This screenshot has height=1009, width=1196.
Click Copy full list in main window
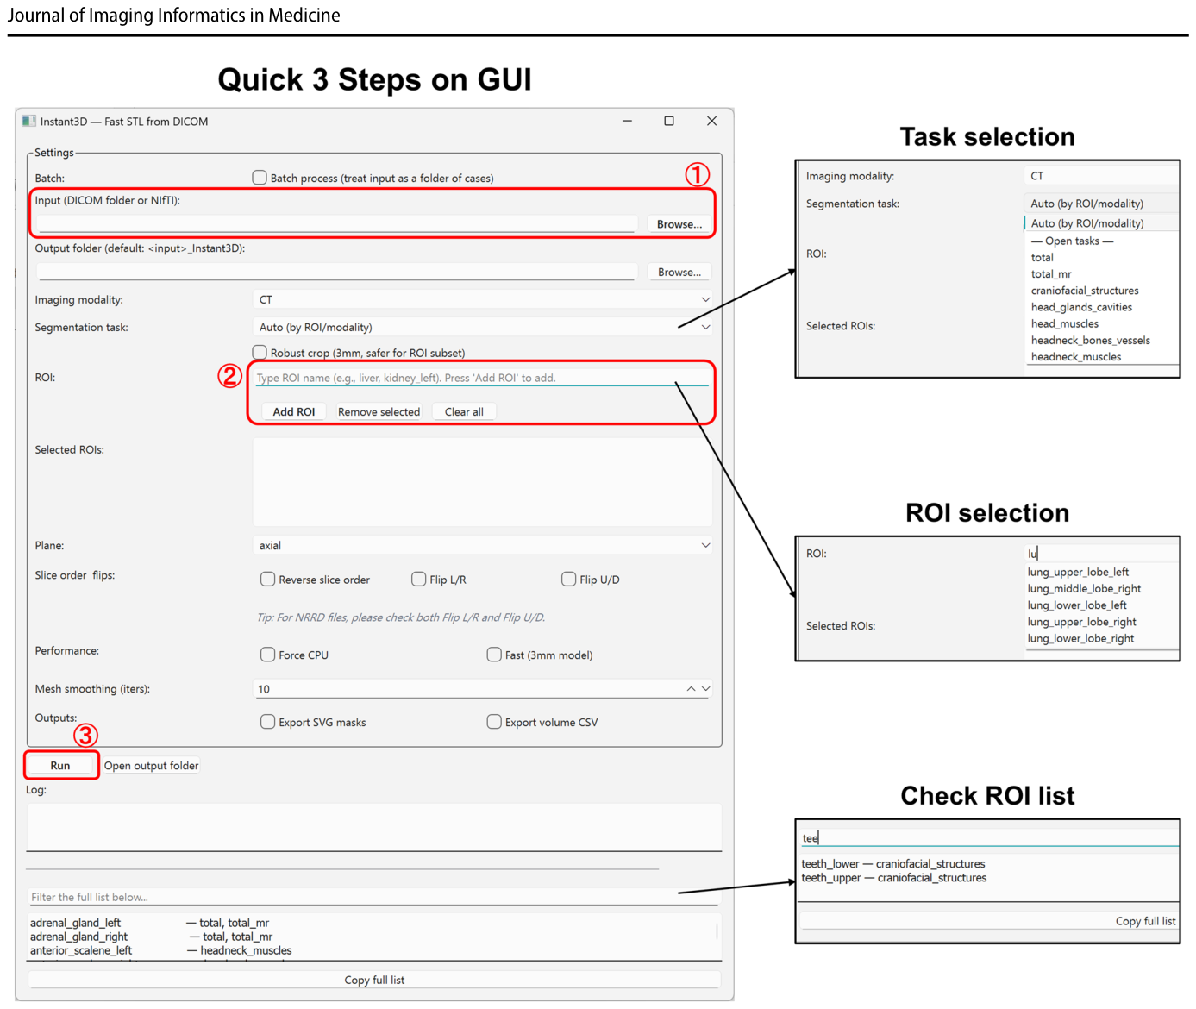pos(374,980)
